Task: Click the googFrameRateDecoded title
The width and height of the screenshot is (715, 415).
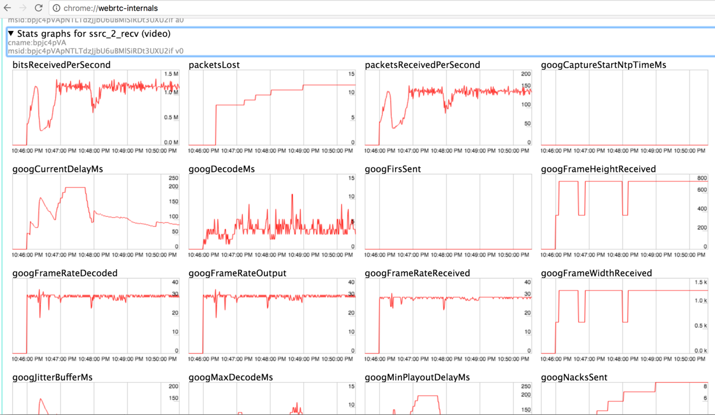Action: point(65,273)
